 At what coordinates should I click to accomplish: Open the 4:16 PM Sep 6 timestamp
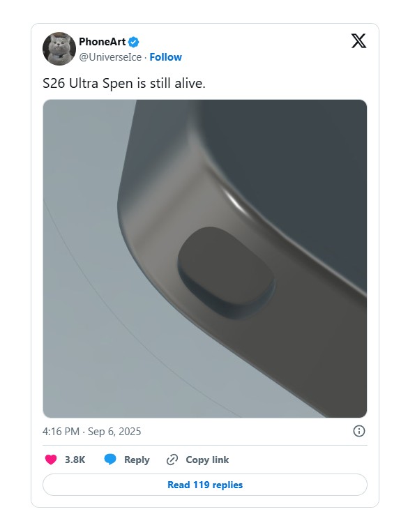pyautogui.click(x=91, y=432)
